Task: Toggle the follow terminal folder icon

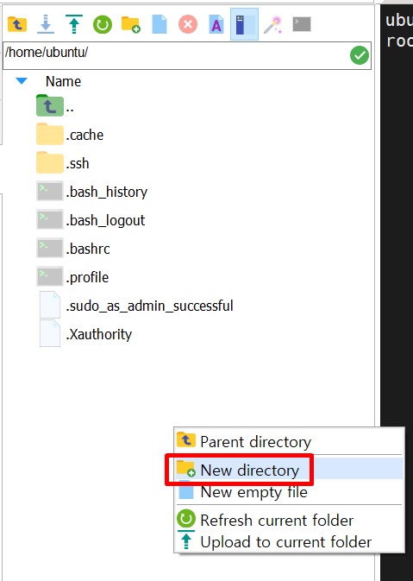Action: [x=244, y=24]
